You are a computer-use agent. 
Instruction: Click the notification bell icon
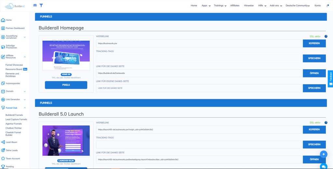click(x=327, y=6)
